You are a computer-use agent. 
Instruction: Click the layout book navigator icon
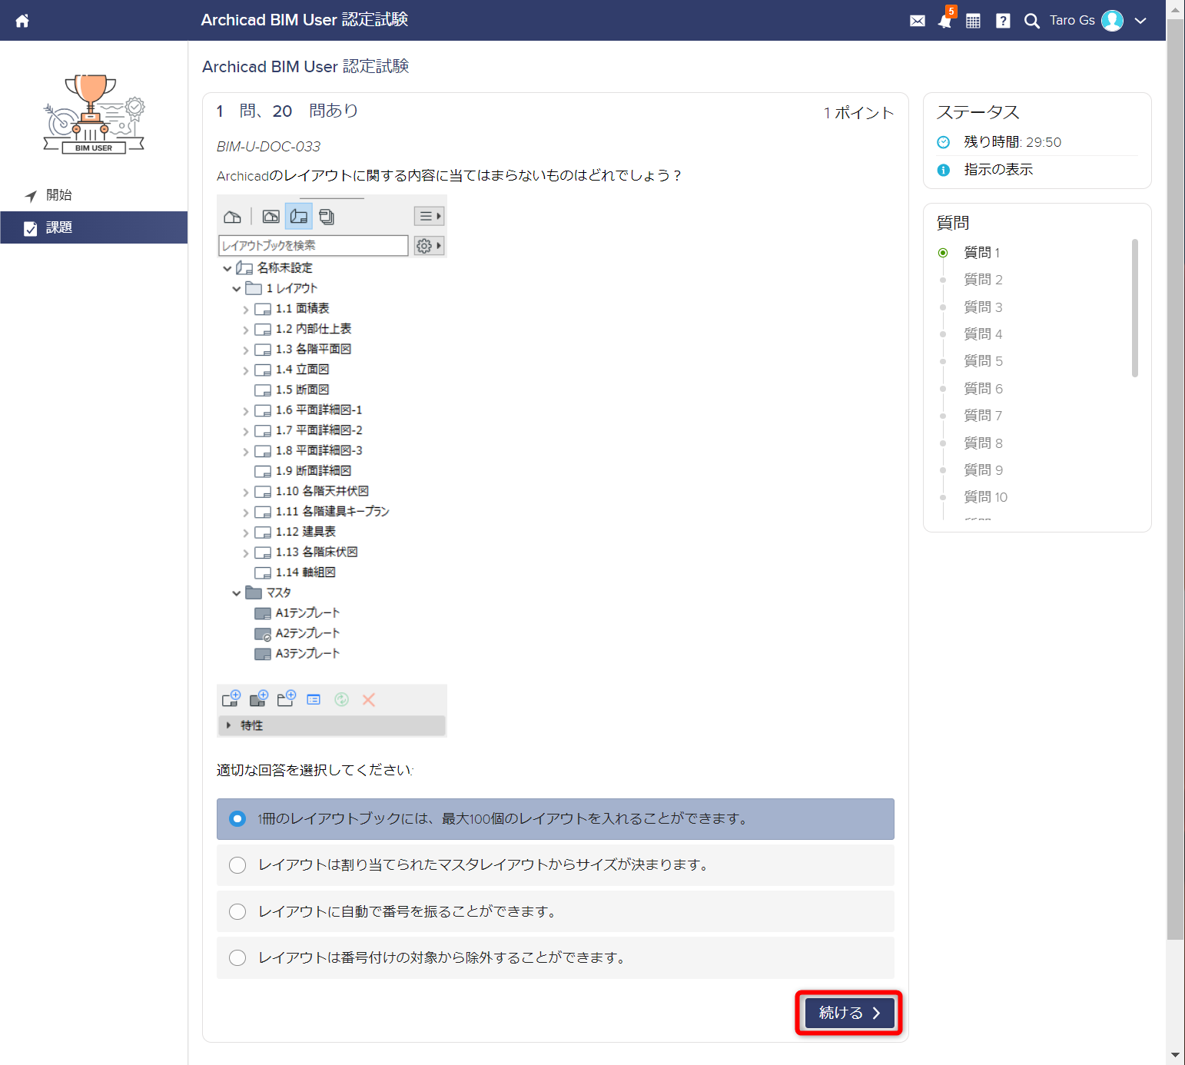299,217
